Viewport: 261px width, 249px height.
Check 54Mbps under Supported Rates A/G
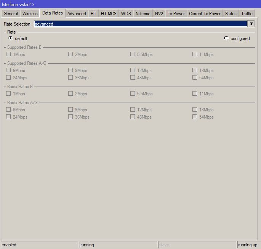195,78
